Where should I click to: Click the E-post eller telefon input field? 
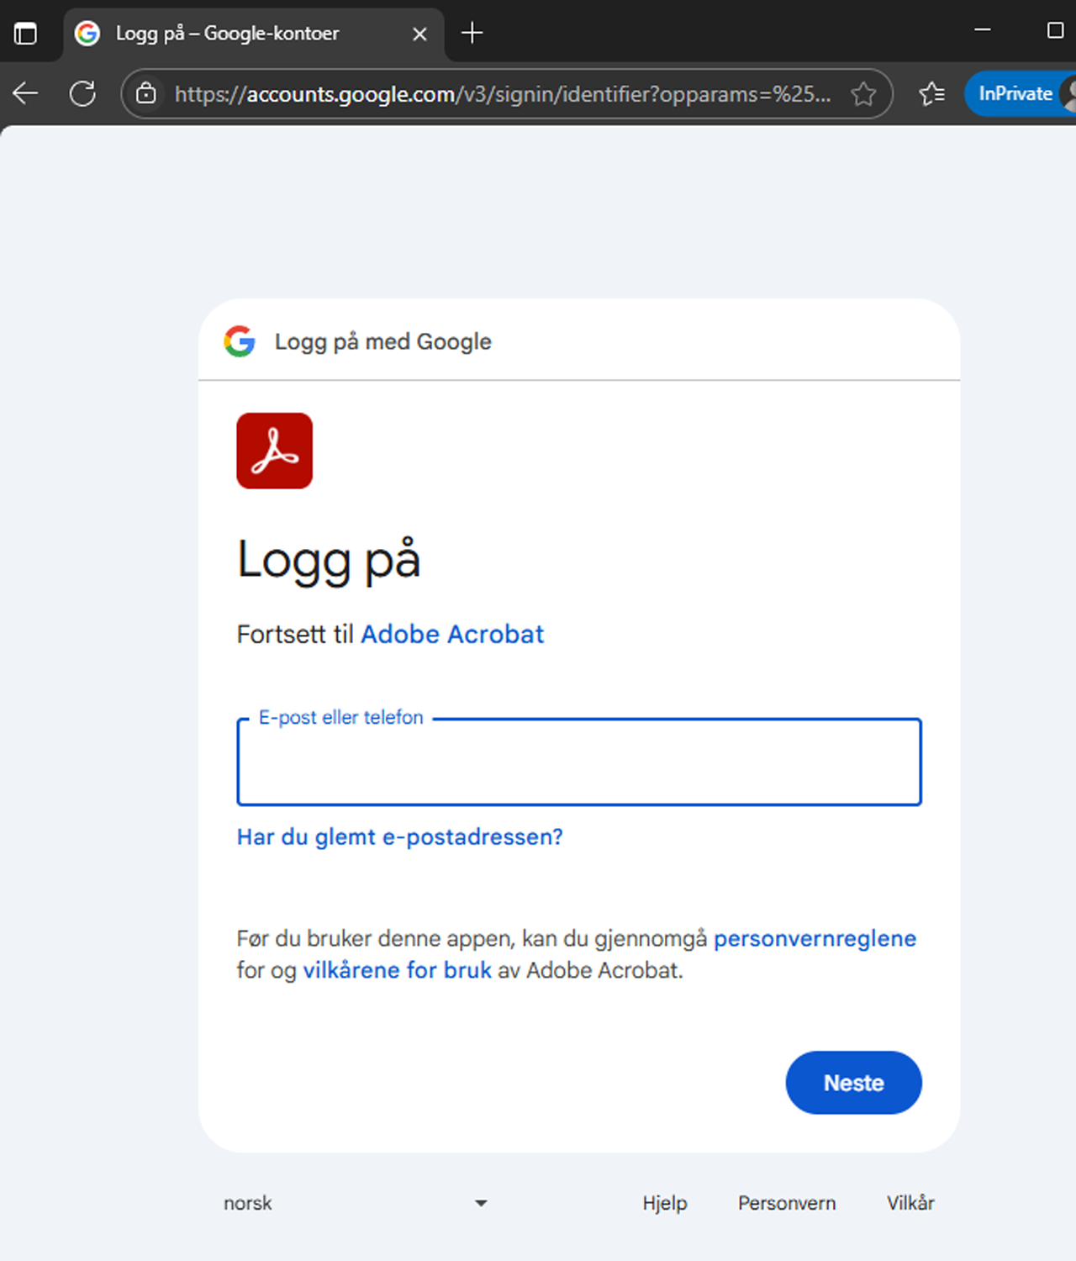tap(579, 762)
